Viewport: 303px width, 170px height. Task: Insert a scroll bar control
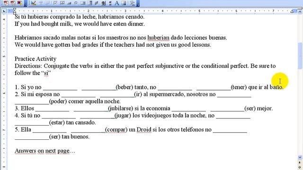[x=110, y=3]
